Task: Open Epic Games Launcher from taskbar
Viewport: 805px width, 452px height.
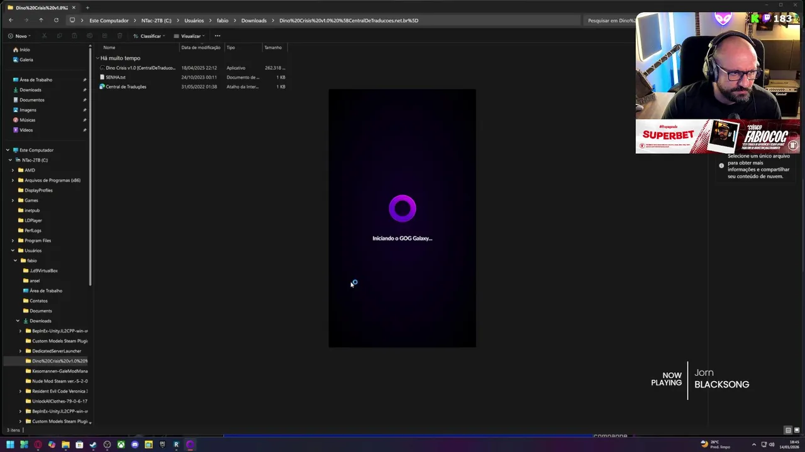Action: [162, 444]
